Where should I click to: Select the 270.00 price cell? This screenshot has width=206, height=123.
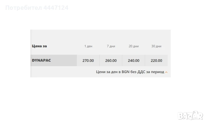88,61
